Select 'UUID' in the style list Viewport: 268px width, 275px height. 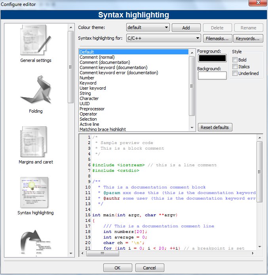(134, 104)
